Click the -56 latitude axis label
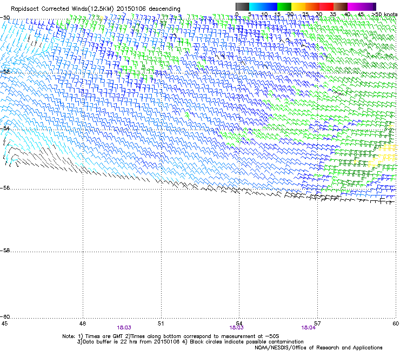Image resolution: width=400 pixels, height=351 pixels. tap(5, 188)
